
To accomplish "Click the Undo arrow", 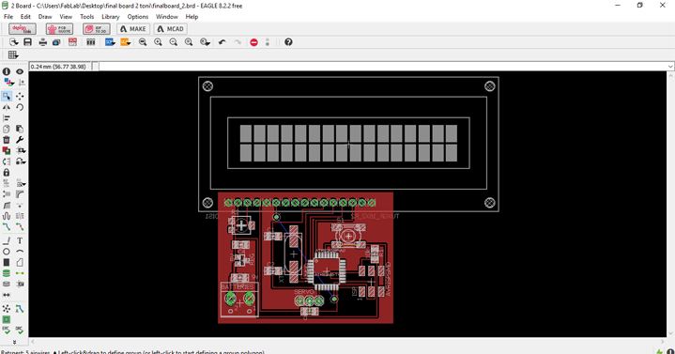I will coord(222,41).
